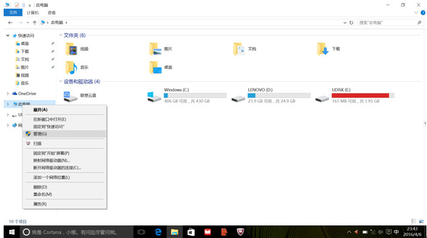Open McAfee shield icon on the taskbar
The image size is (427, 238).
point(240,232)
